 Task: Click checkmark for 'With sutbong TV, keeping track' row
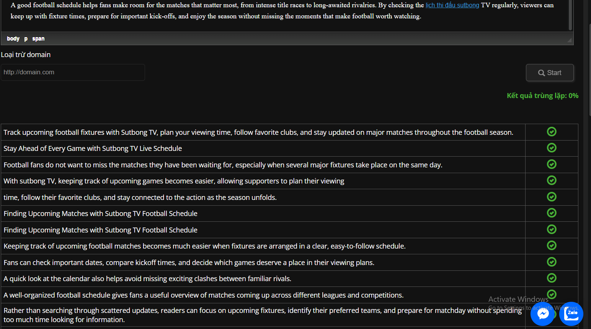click(x=552, y=180)
